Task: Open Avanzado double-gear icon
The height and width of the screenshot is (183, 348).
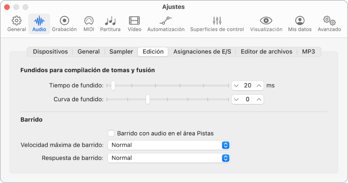Action: click(x=329, y=21)
